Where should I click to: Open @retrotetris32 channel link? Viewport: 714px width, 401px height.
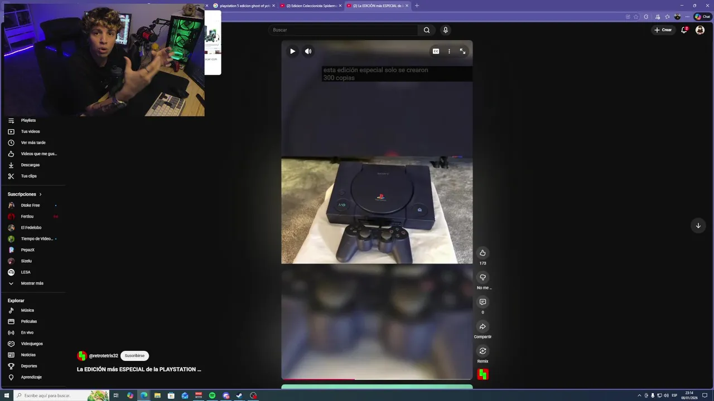[x=104, y=356]
